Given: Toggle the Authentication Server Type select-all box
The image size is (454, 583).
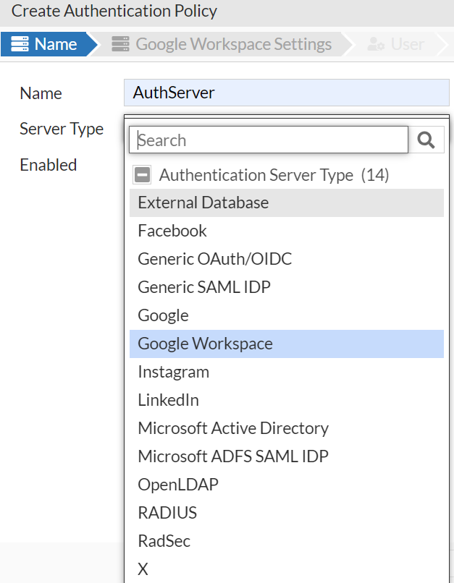Looking at the screenshot, I should 142,174.
